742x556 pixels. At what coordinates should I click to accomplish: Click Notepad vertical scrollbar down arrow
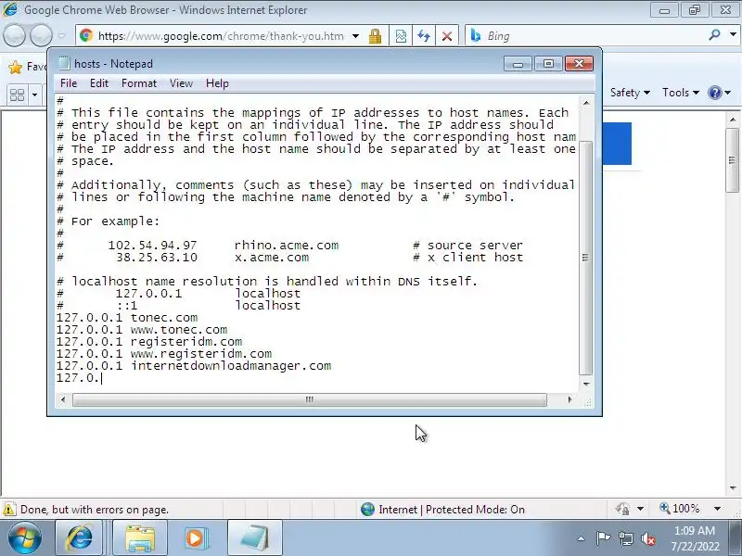tap(586, 384)
